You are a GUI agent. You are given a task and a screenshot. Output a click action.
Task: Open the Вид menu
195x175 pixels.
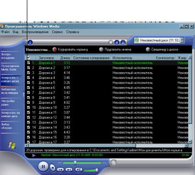[x=15, y=32]
